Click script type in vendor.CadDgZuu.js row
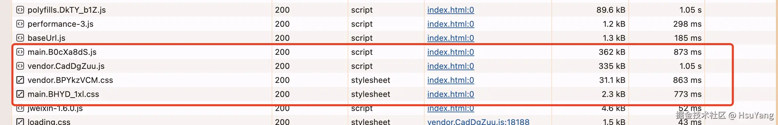Image resolution: width=778 pixels, height=125 pixels. (362, 66)
